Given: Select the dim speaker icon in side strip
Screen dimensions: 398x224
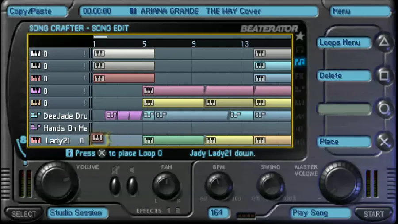Looking at the screenshot, I should tap(300, 129).
